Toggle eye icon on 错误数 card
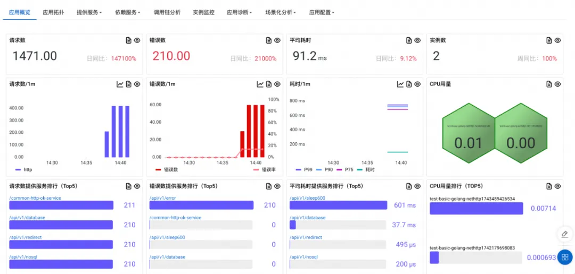 [x=277, y=40]
